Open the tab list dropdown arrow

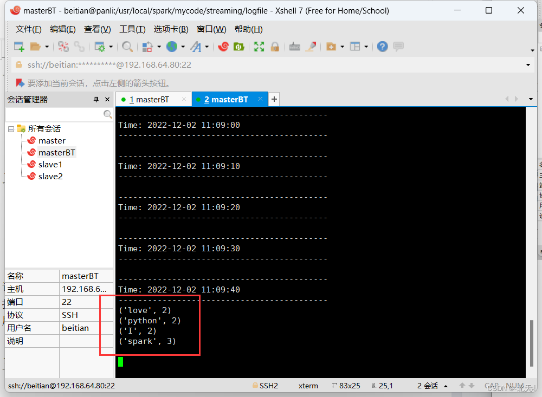click(x=531, y=99)
